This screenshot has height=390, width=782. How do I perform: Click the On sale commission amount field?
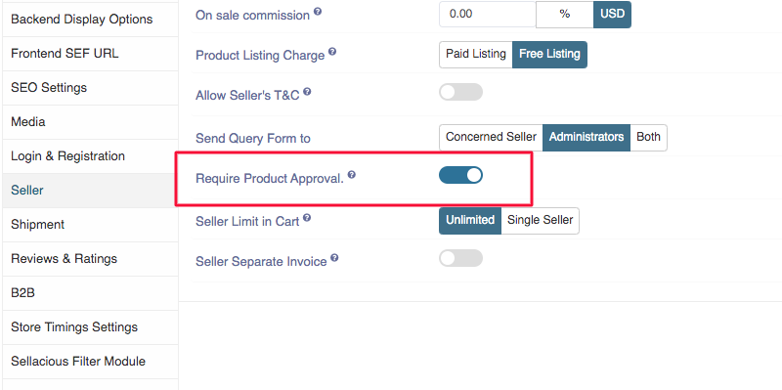(x=487, y=15)
